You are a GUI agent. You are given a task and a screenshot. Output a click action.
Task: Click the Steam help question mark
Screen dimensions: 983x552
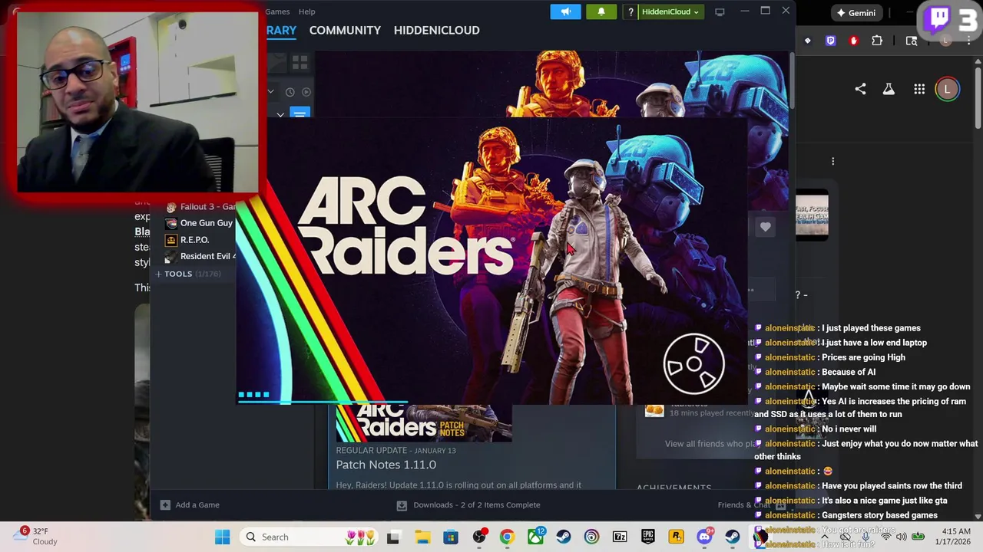631,11
